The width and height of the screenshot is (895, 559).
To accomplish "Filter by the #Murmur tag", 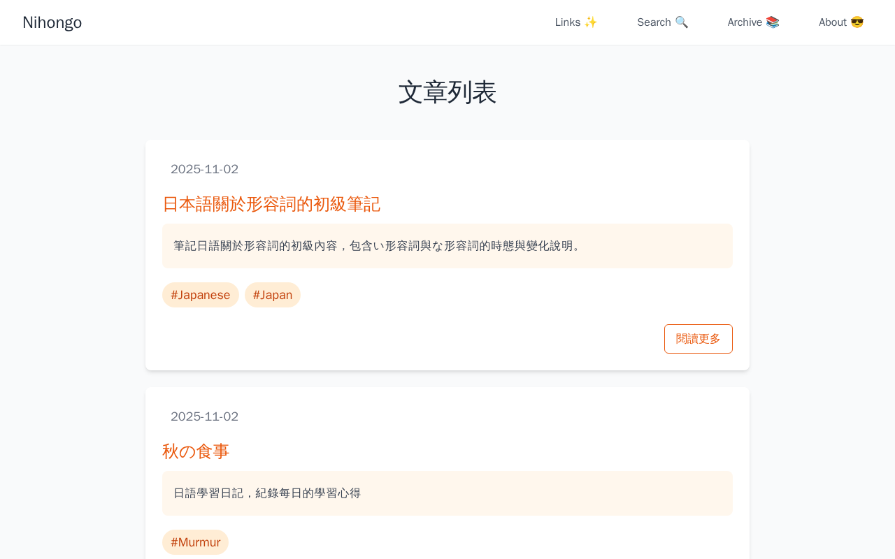I will coord(195,542).
